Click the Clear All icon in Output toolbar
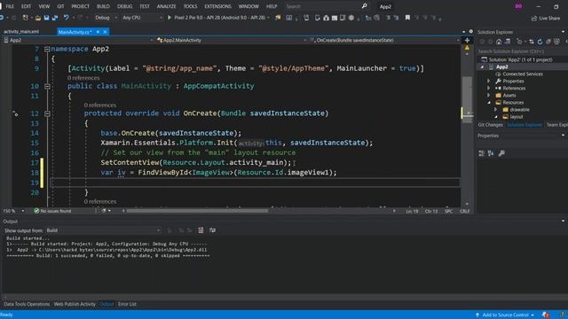 tap(201, 230)
